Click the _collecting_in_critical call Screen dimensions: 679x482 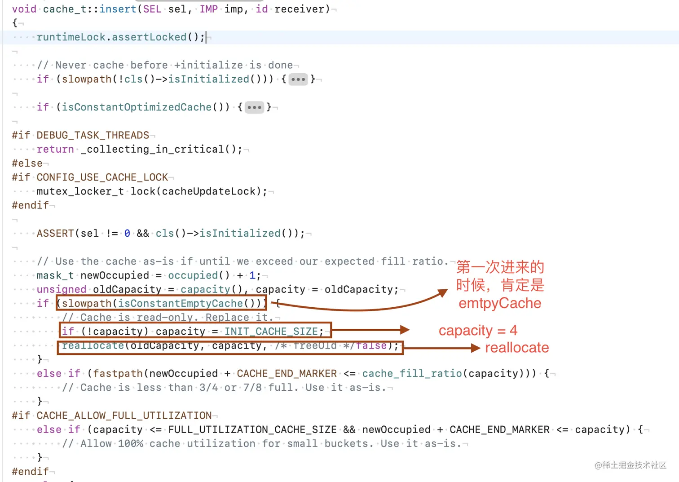coord(161,149)
